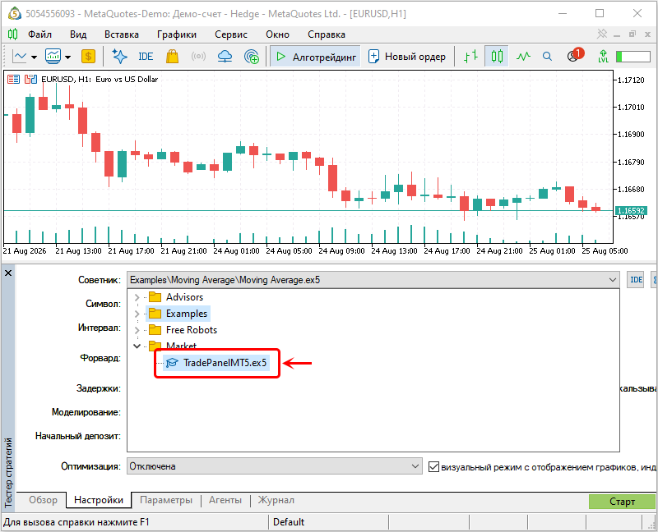
Task: Open dropdown arrow next to line chart icon
Action: [x=34, y=57]
